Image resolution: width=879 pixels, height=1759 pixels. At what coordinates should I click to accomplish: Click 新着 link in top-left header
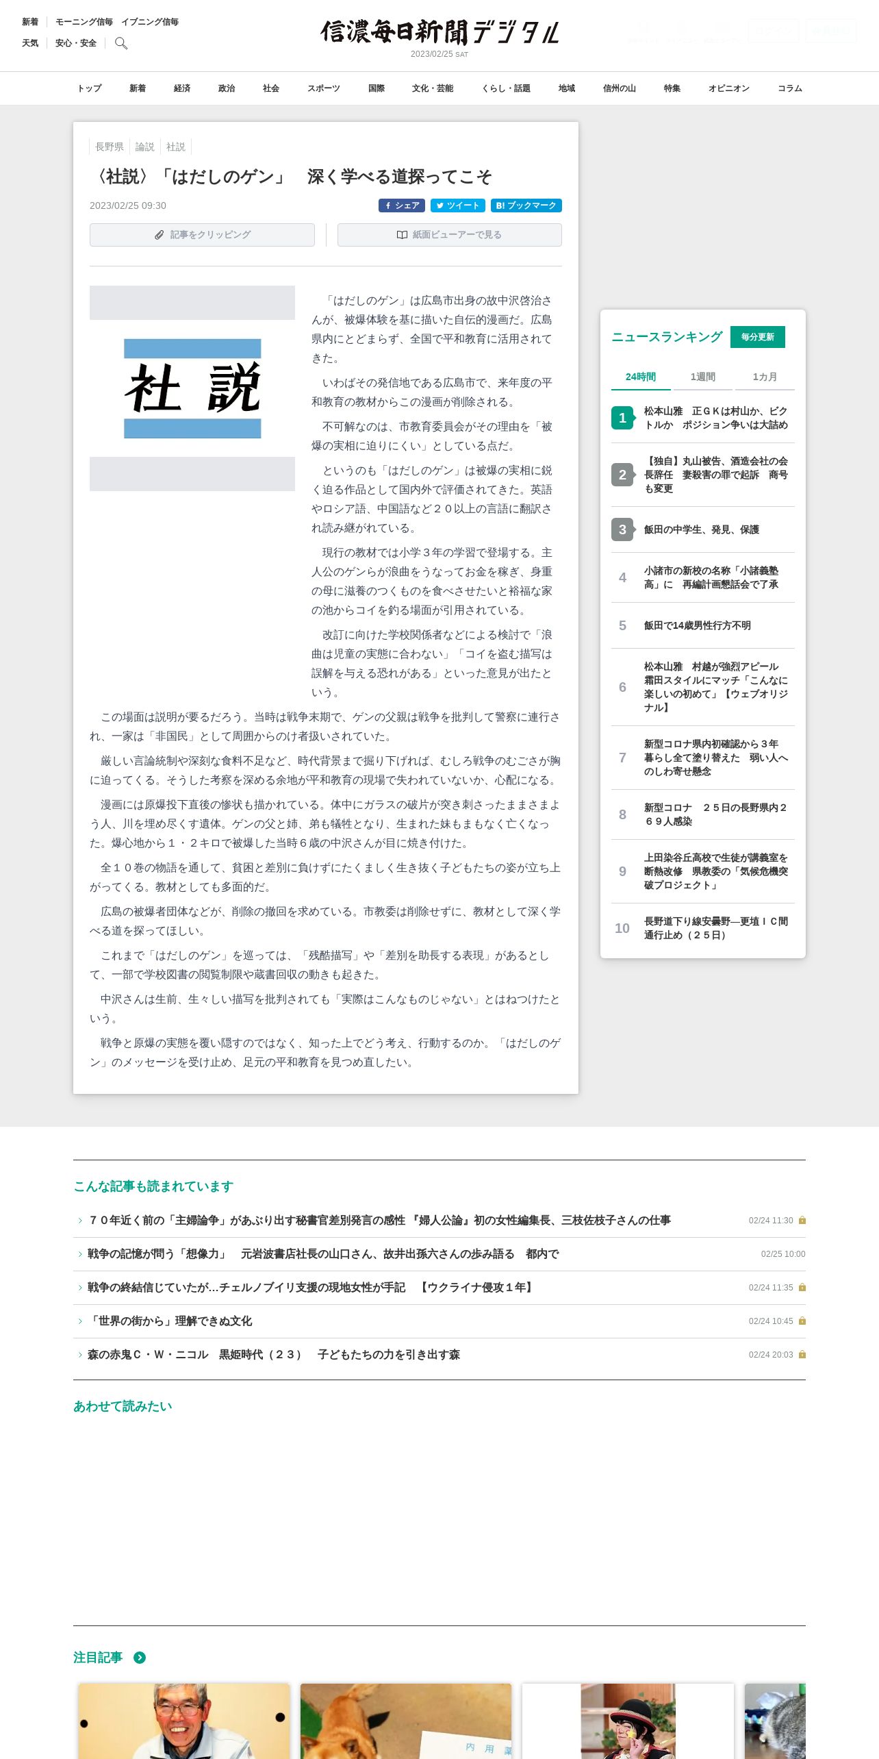[30, 22]
